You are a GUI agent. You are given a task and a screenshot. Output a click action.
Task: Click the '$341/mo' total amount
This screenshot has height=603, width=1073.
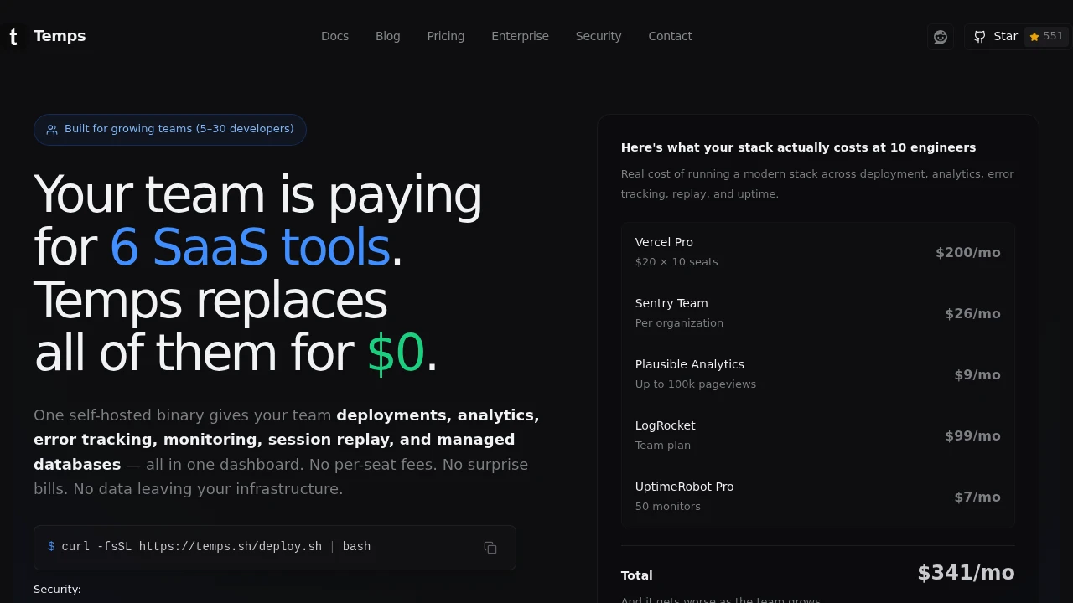click(x=966, y=573)
